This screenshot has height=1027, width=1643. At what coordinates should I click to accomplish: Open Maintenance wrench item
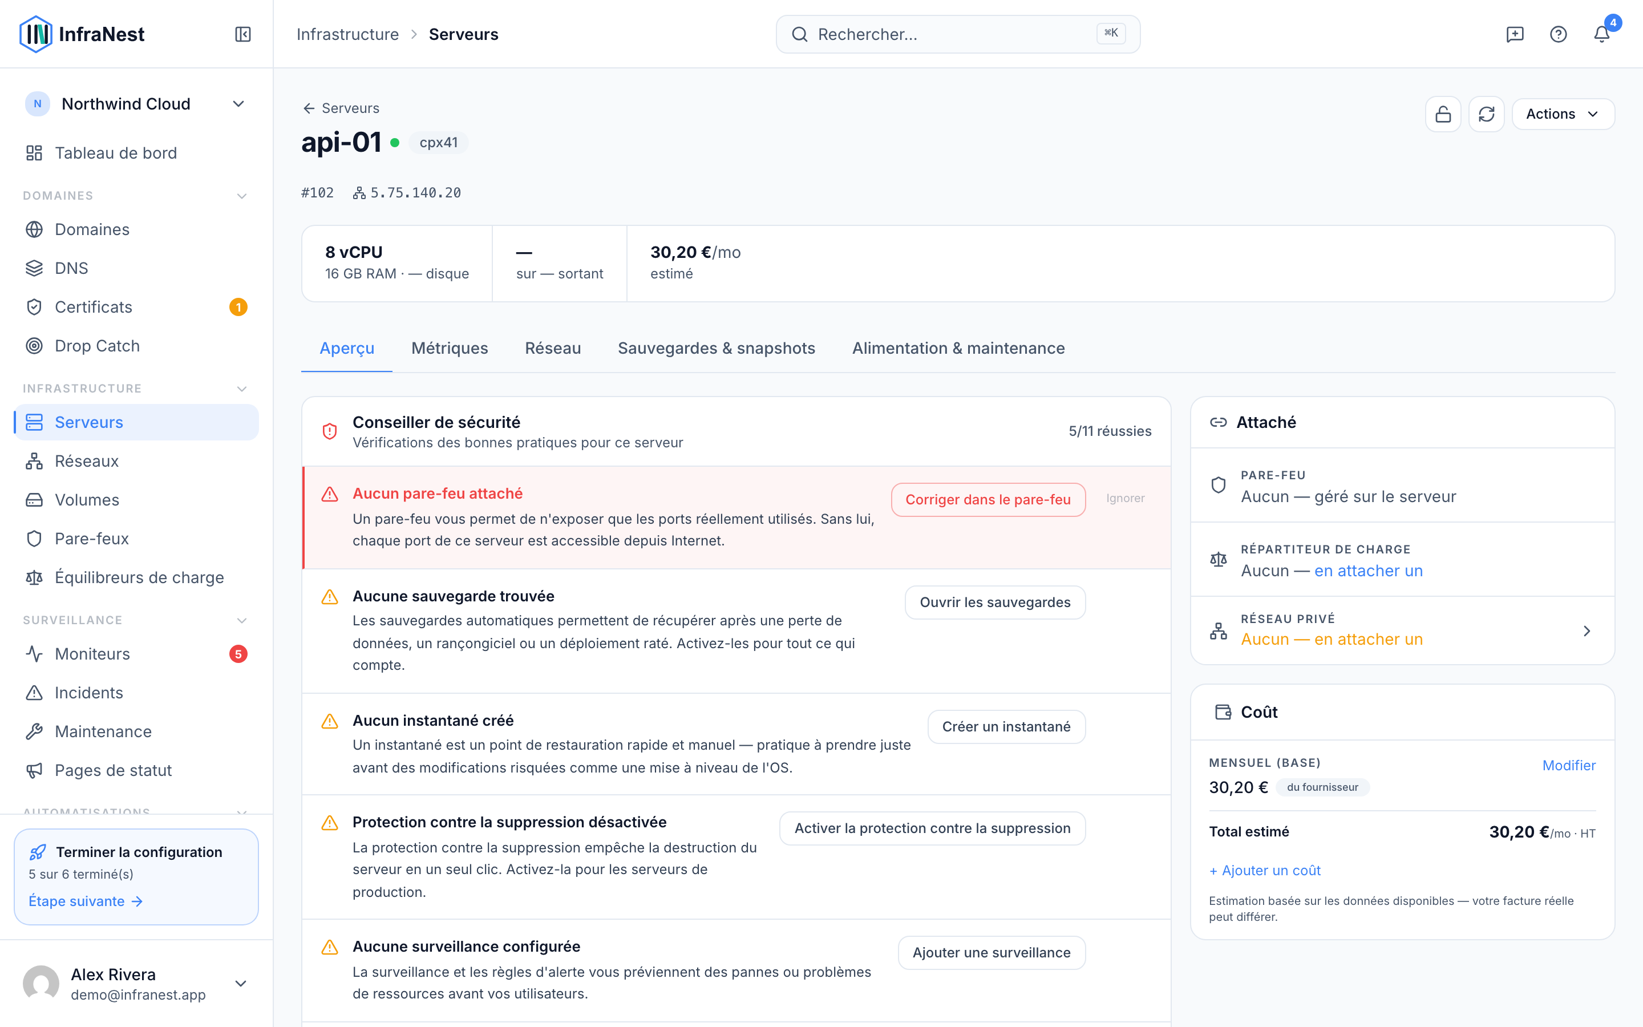pyautogui.click(x=136, y=731)
